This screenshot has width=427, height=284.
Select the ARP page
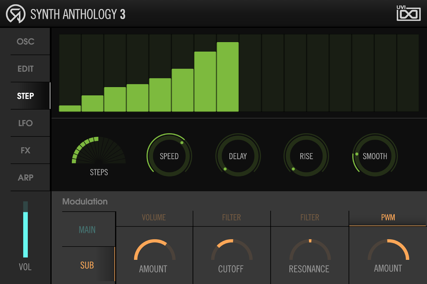25,177
